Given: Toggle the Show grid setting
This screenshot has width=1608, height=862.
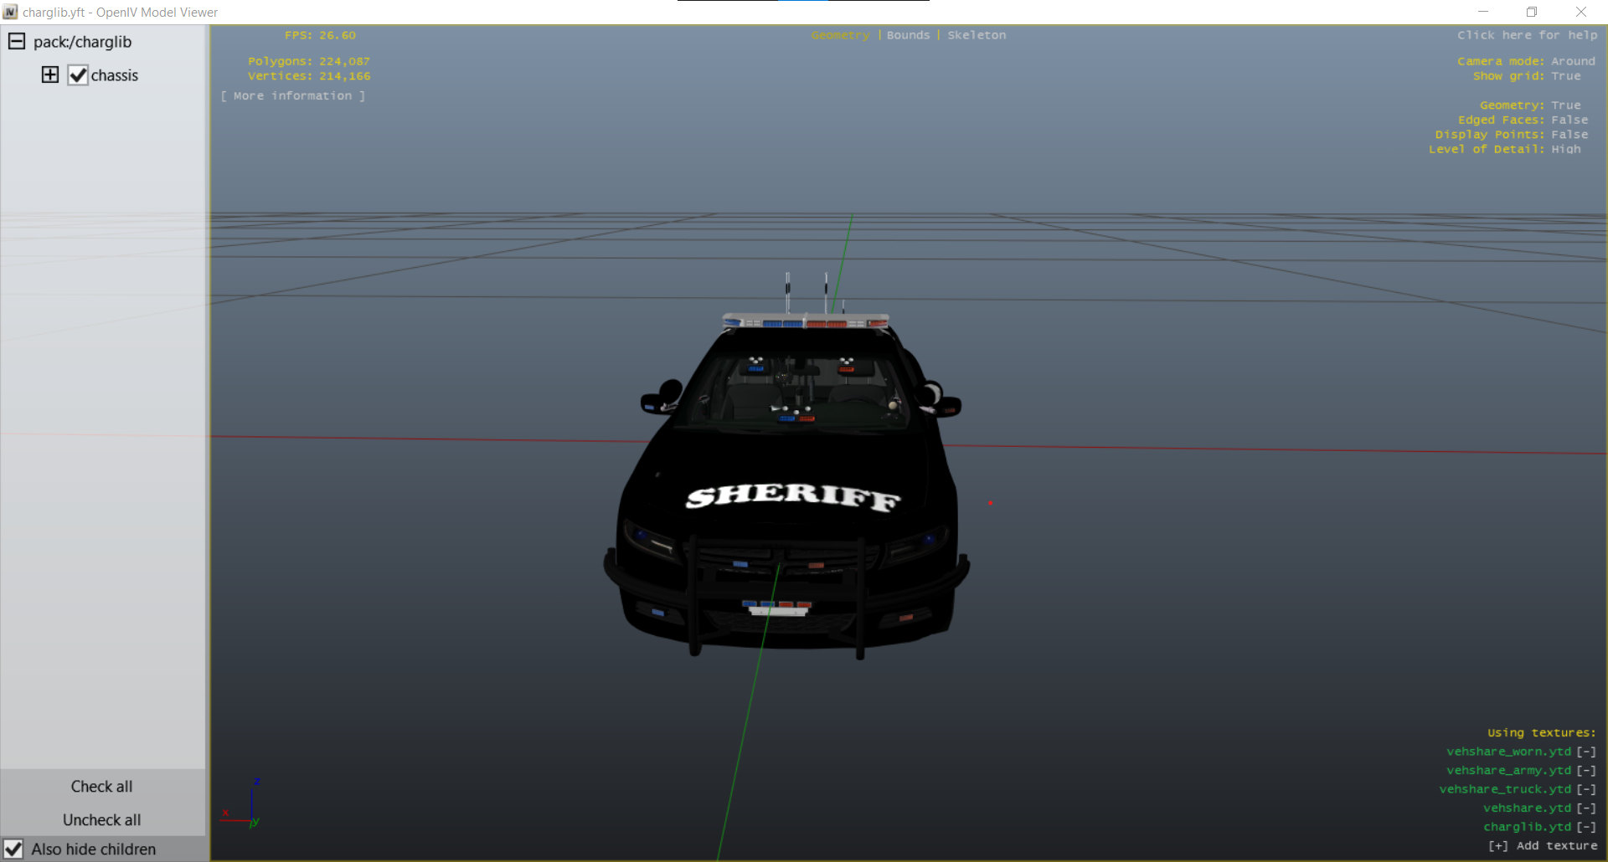Looking at the screenshot, I should 1565,76.
